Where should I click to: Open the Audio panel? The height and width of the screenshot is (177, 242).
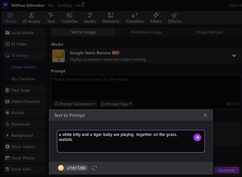point(90,18)
